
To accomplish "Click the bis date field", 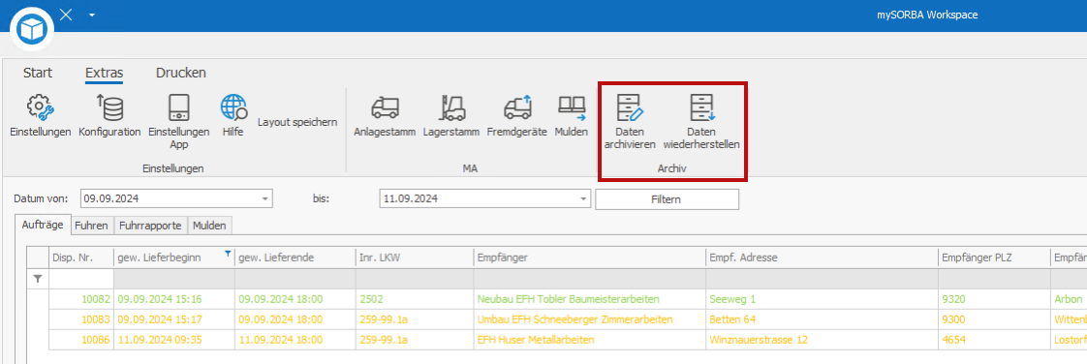I will pos(485,199).
